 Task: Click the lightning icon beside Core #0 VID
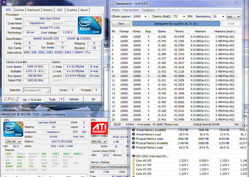[x=133, y=161]
